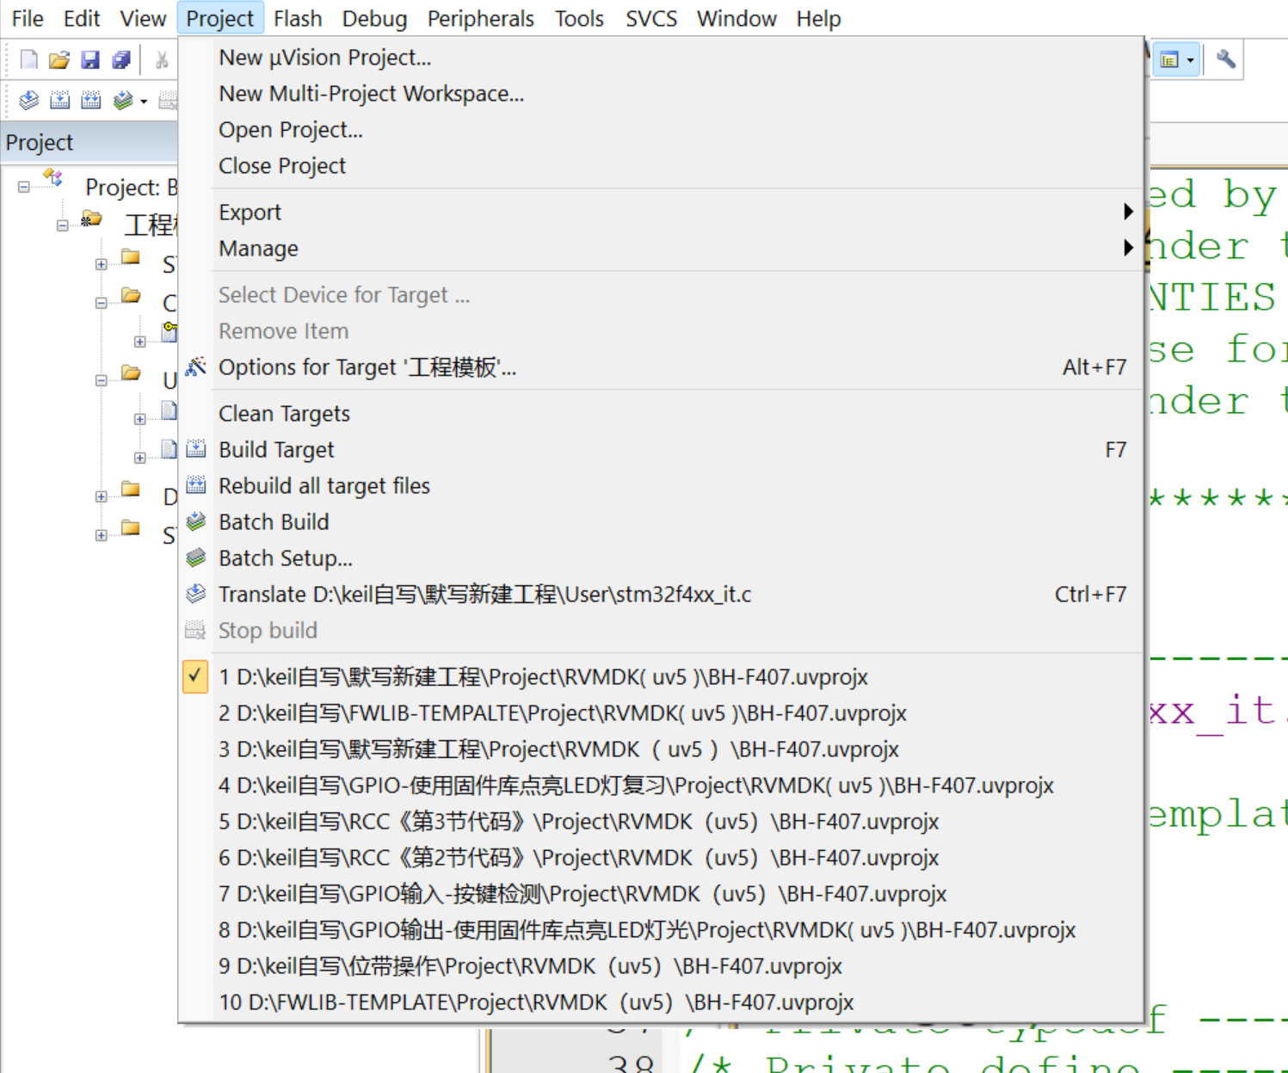Screen dimensions: 1288x1073
Task: Click checkmark beside recent project 1
Action: [195, 676]
